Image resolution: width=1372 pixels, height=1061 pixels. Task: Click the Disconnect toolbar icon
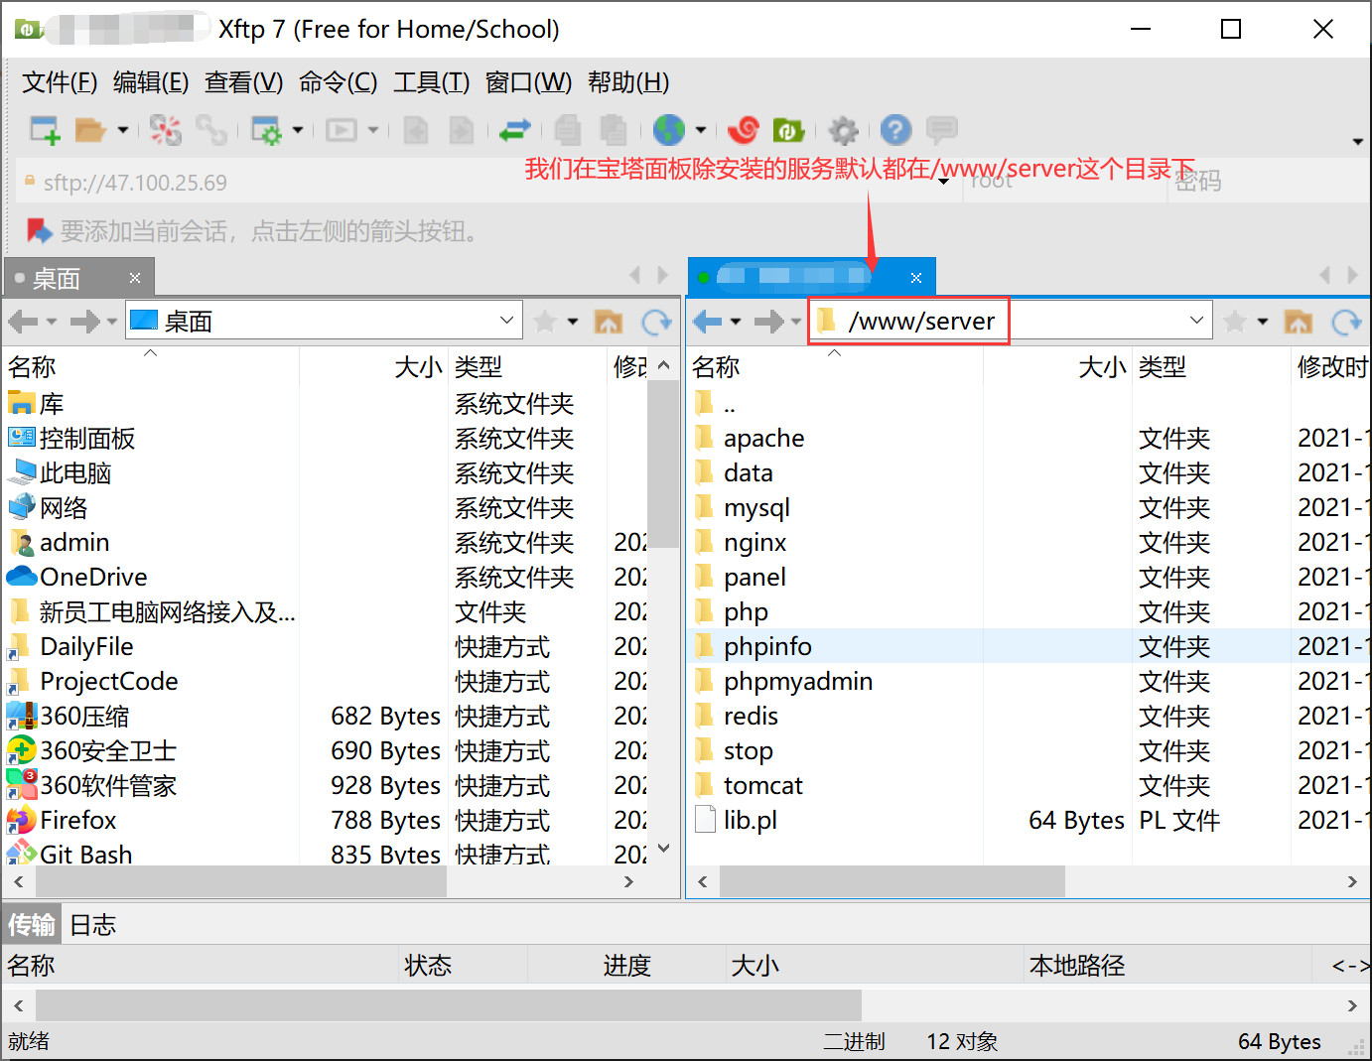click(166, 130)
